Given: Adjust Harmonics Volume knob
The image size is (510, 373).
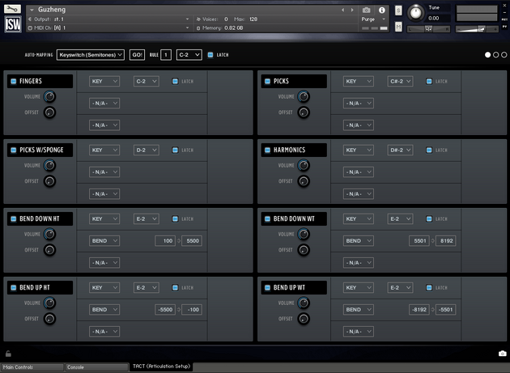Looking at the screenshot, I should pyautogui.click(x=304, y=166).
